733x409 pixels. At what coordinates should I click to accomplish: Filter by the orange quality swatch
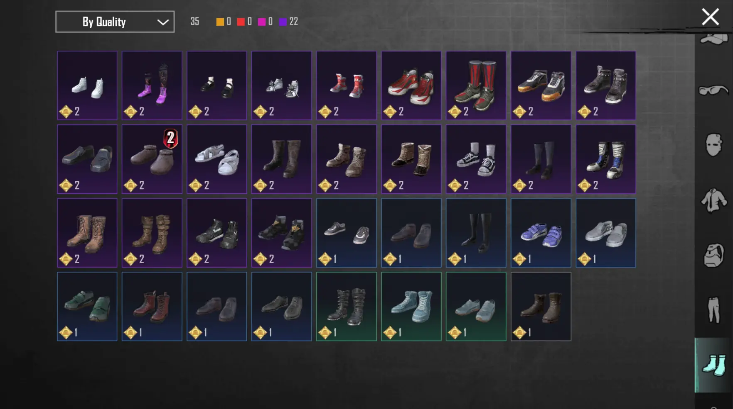pos(220,22)
